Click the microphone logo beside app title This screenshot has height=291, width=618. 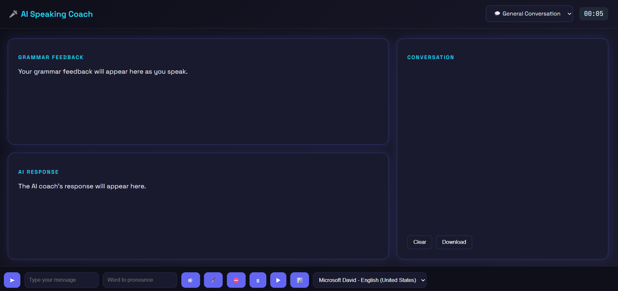[13, 14]
